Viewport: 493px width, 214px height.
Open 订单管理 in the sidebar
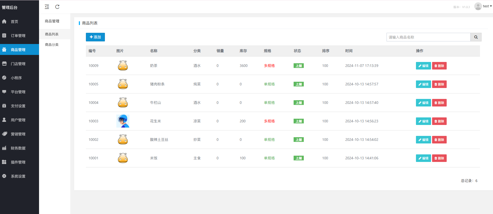[18, 36]
